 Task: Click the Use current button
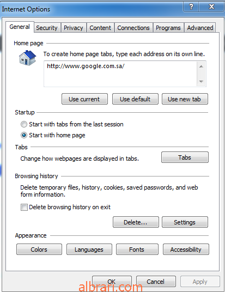click(x=84, y=99)
